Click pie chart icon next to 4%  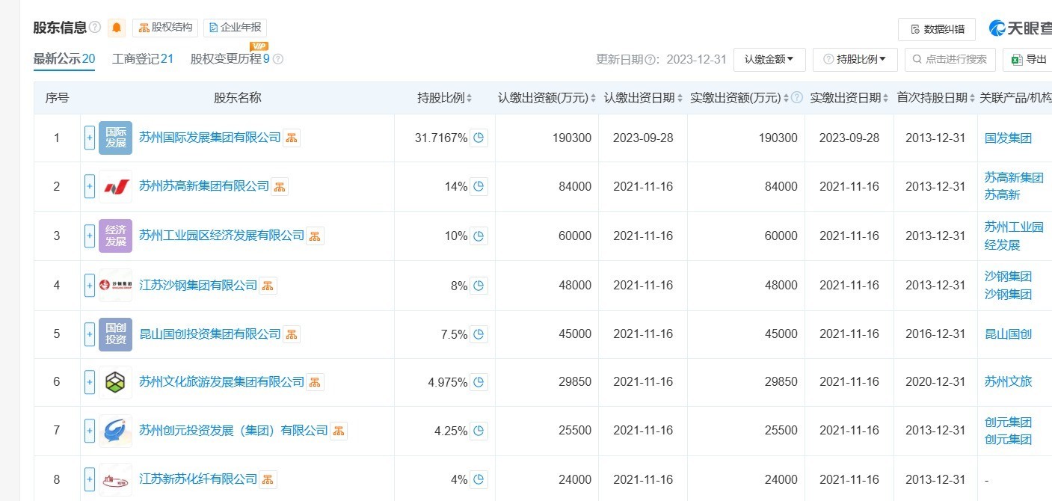coord(479,479)
